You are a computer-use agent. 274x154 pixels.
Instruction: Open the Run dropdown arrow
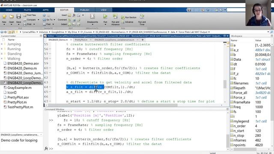click(105, 25)
